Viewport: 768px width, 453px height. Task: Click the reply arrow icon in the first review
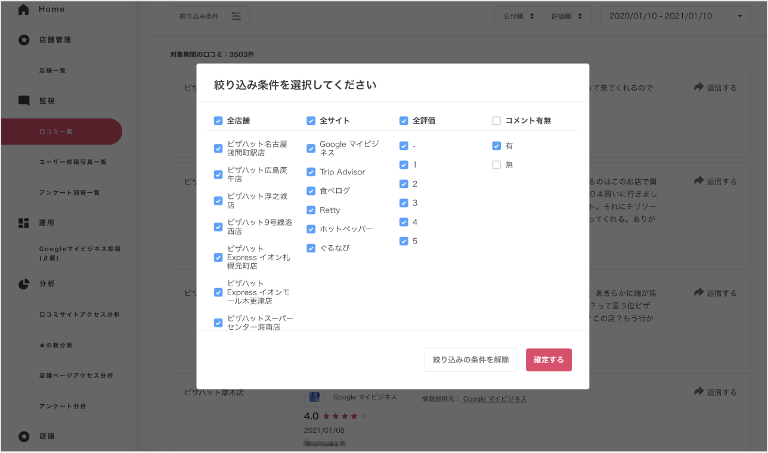point(699,87)
